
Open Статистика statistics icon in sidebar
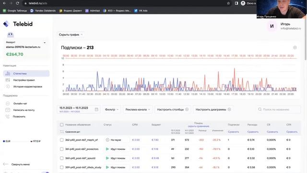coord(8,74)
